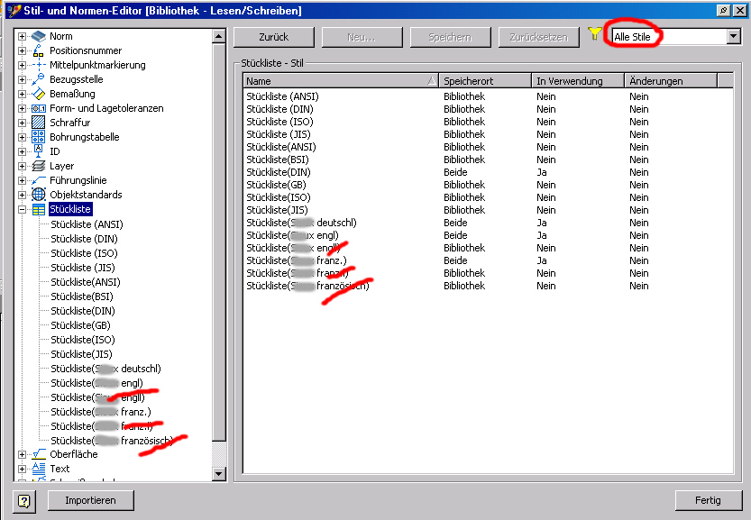Image resolution: width=751 pixels, height=520 pixels.
Task: Select the französisch Stückliste list row
Action: point(488,286)
